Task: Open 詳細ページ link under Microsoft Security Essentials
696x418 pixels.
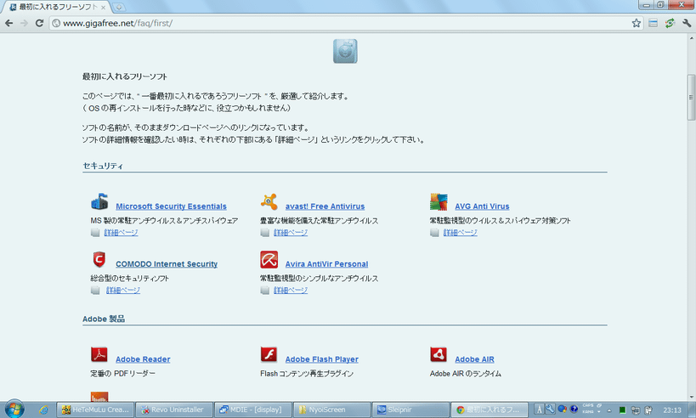Action: [121, 233]
